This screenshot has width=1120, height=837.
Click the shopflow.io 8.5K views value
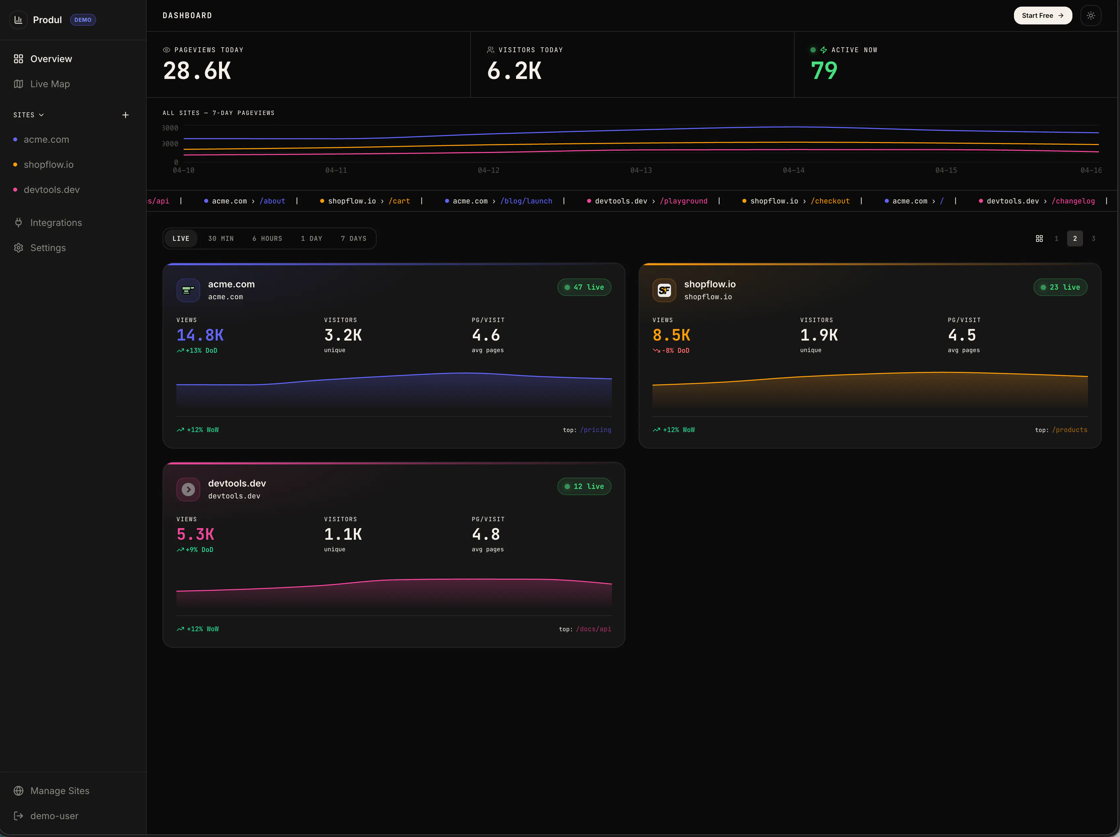point(671,335)
